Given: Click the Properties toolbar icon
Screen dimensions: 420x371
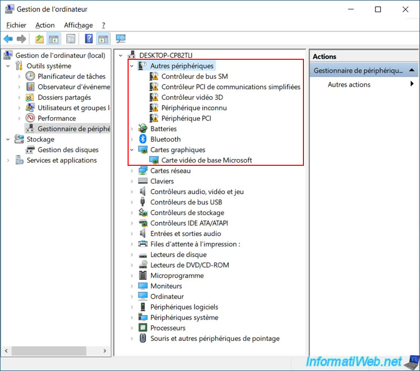Looking at the screenshot, I should click(x=71, y=39).
